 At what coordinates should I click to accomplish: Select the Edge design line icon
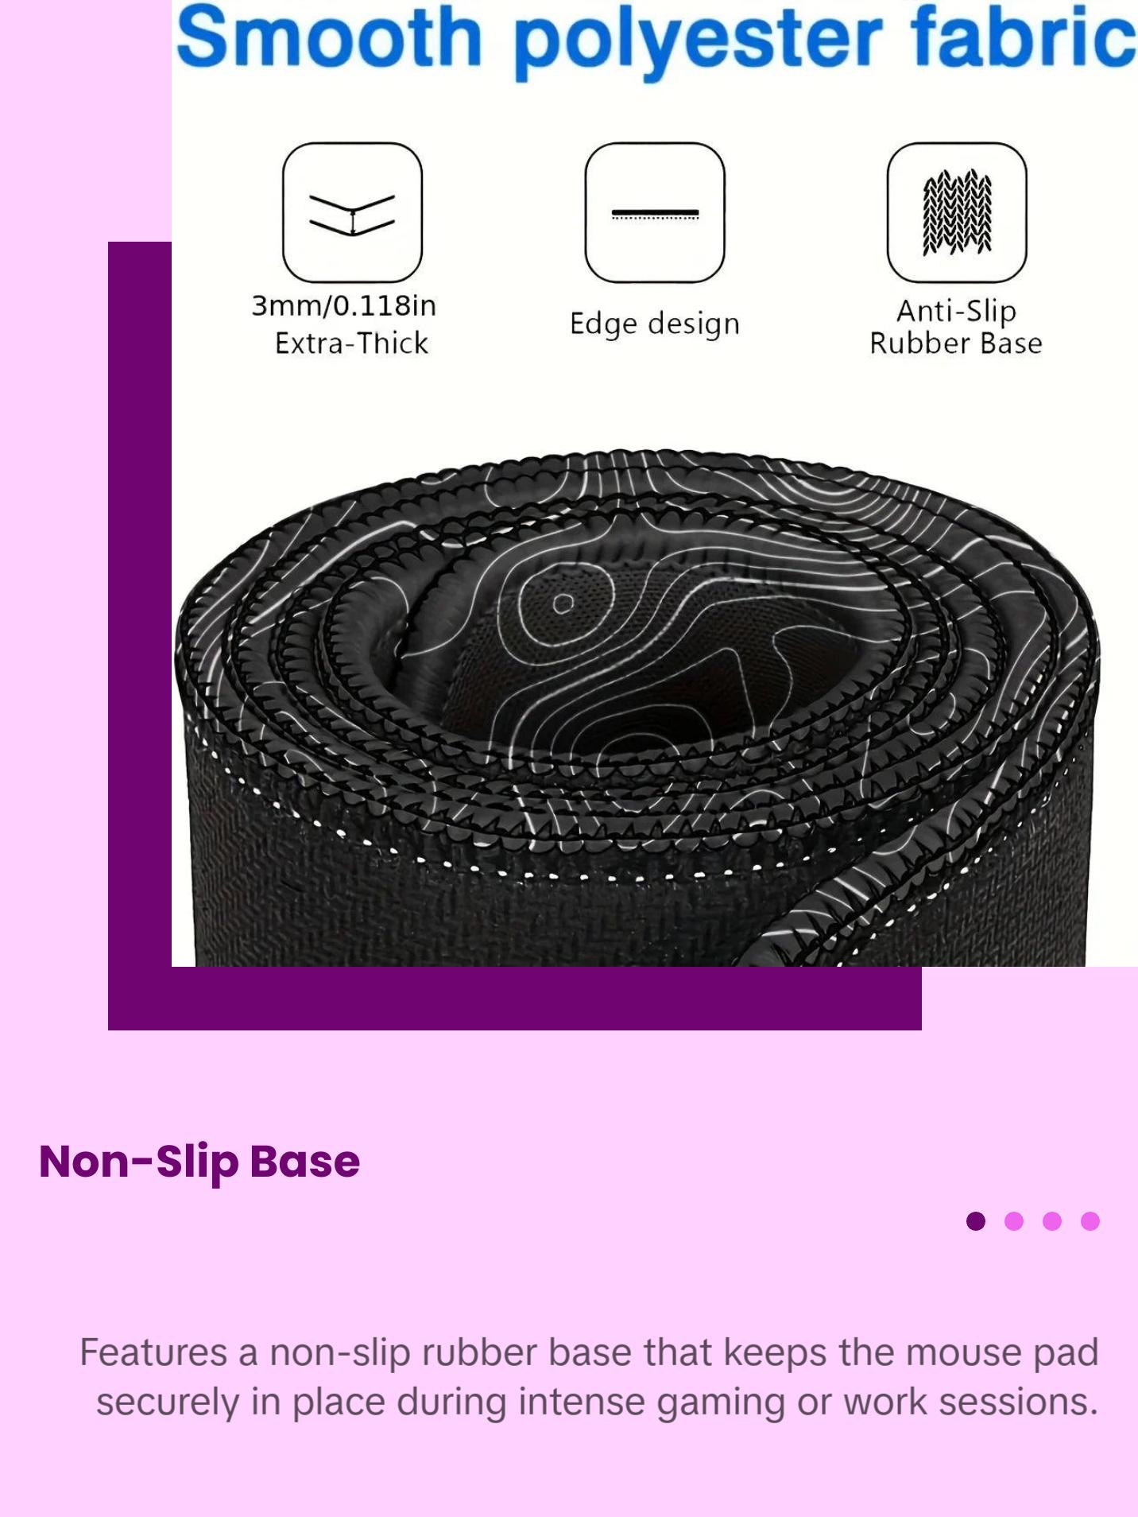click(x=655, y=212)
